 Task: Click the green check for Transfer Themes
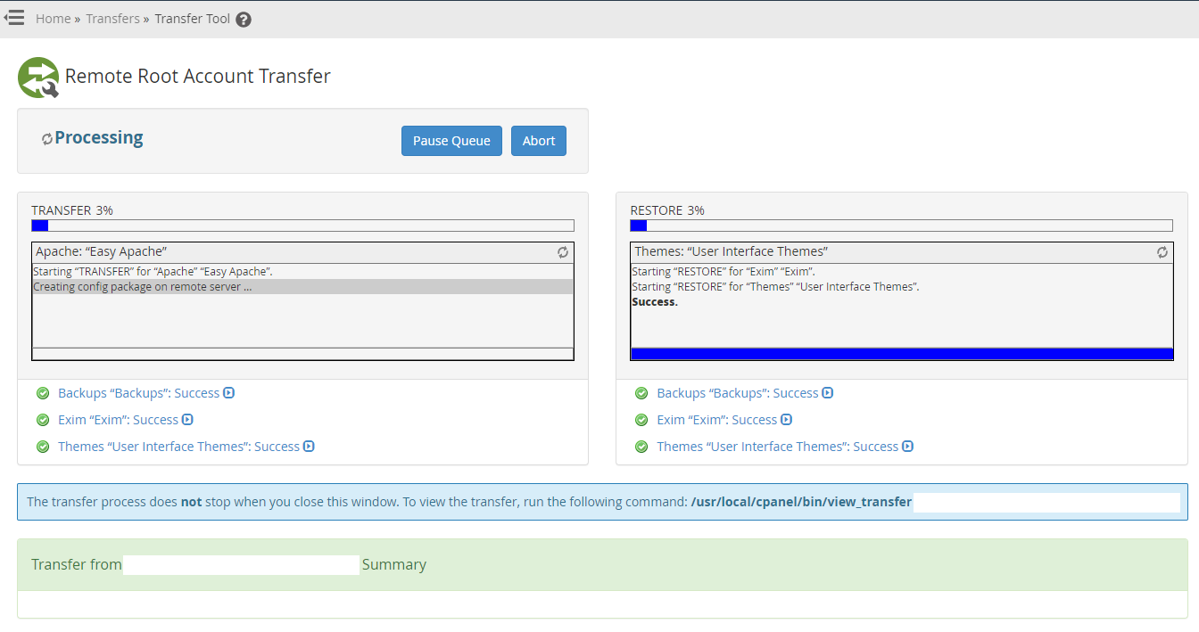[43, 447]
